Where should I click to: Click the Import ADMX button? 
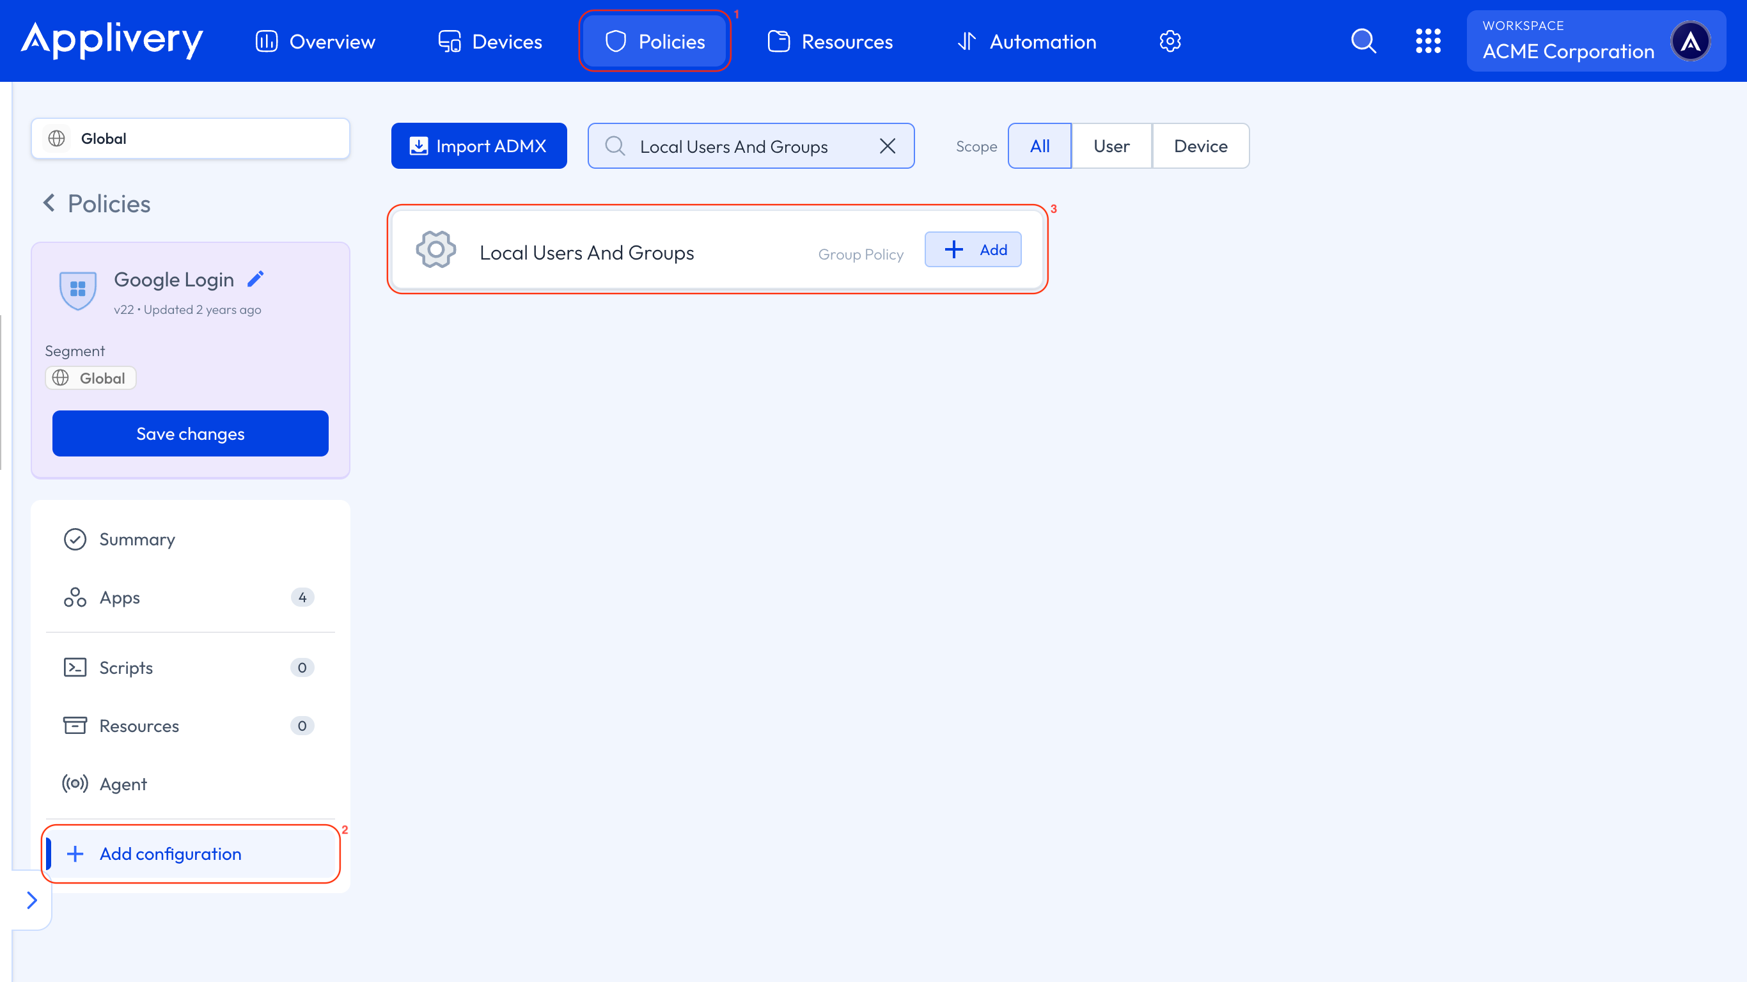[x=479, y=145]
